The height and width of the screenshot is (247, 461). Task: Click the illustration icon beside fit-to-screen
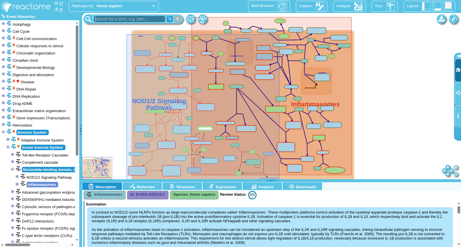coord(203,19)
